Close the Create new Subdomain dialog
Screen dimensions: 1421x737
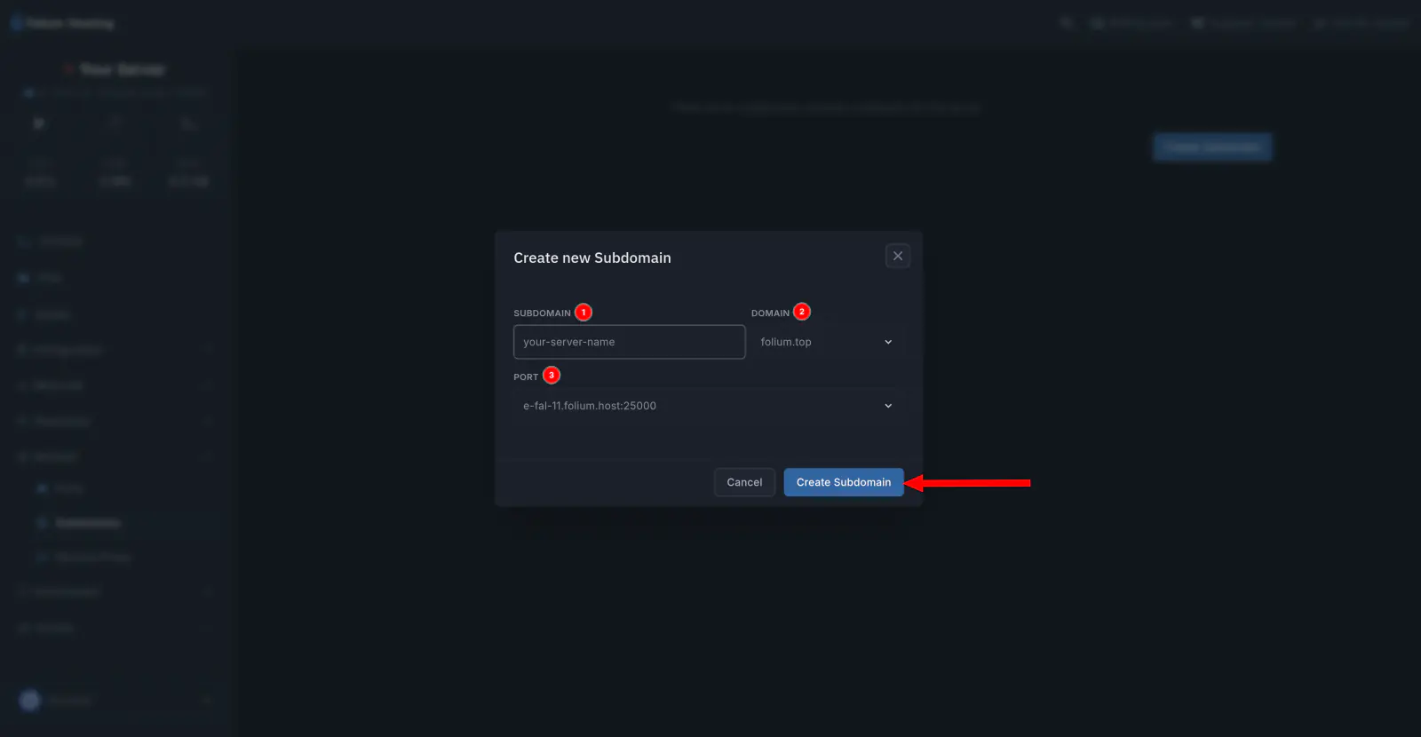pos(897,256)
